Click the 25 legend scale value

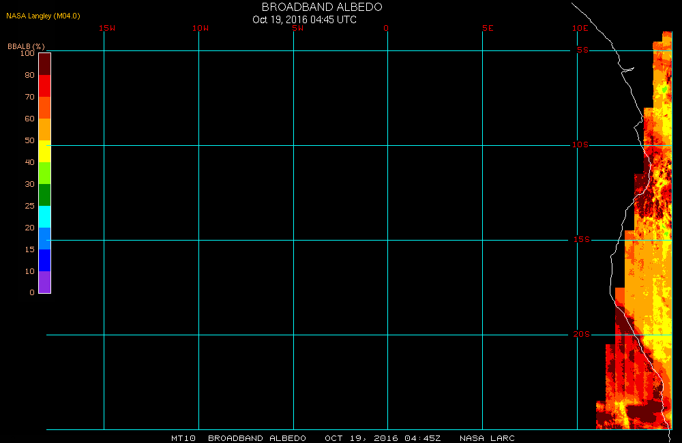29,206
